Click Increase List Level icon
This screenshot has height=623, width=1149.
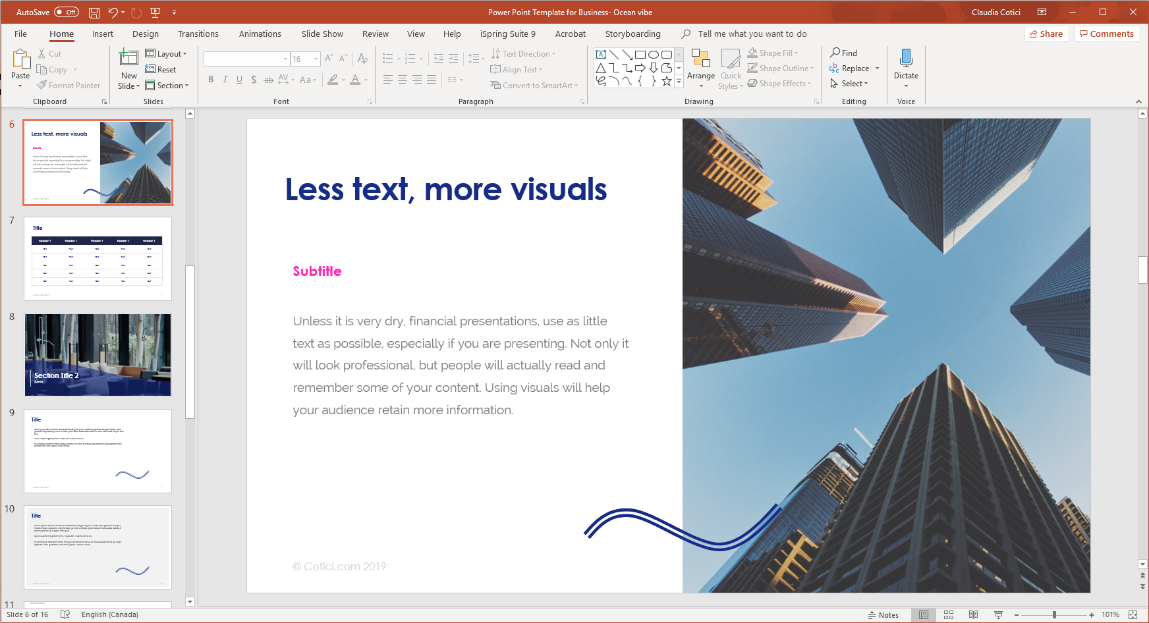(453, 59)
